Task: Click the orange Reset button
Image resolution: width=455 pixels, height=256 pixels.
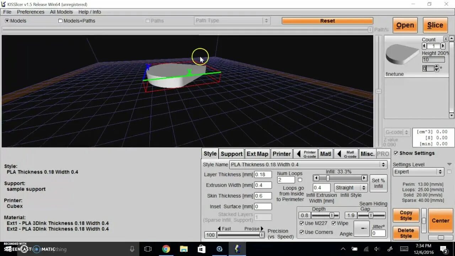Action: pos(327,21)
